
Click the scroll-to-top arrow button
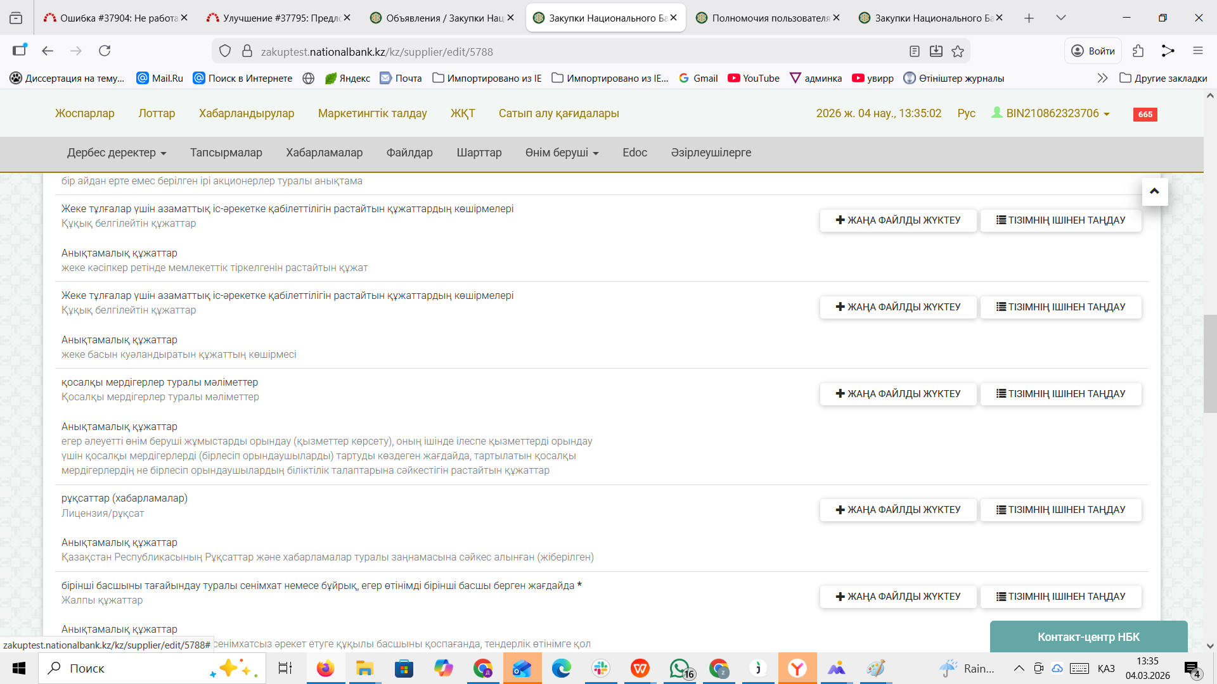coord(1154,191)
